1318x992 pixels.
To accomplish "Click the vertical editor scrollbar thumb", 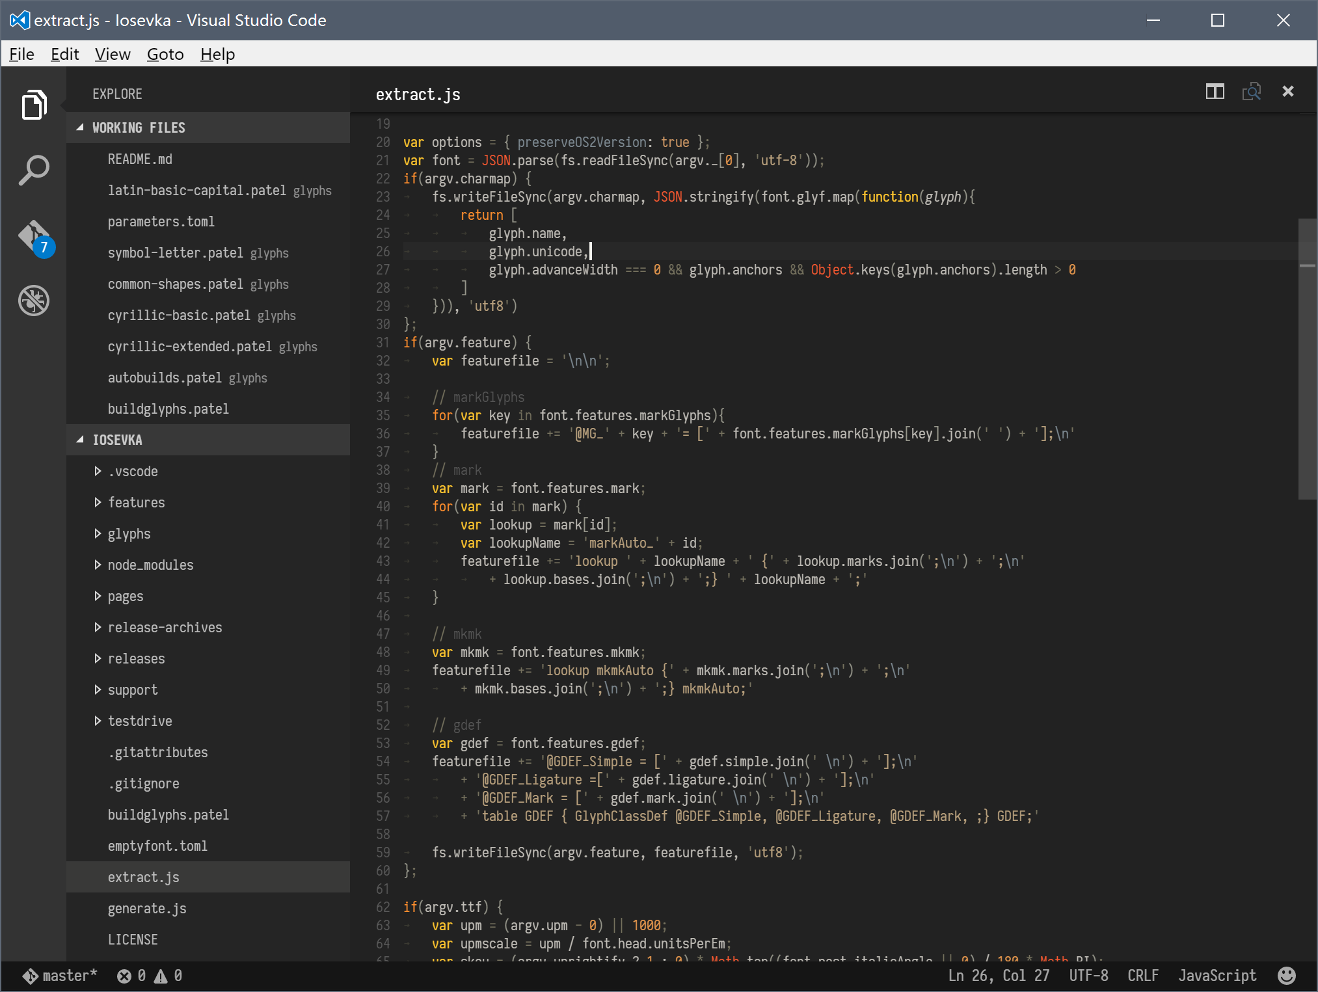I will 1307,358.
